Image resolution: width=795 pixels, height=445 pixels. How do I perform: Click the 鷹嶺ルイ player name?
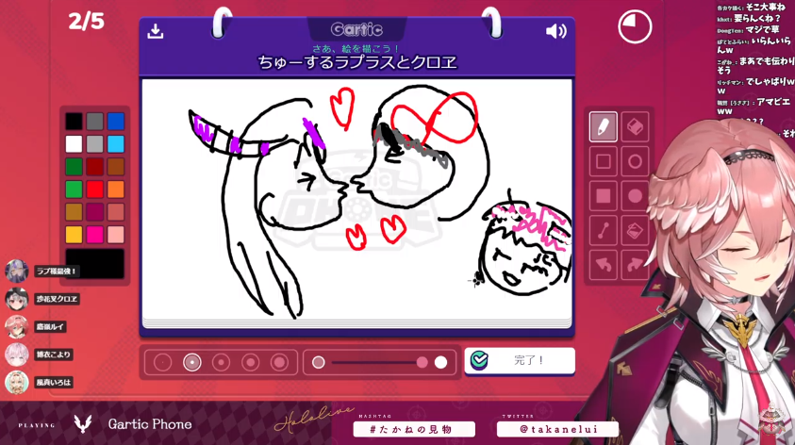51,327
